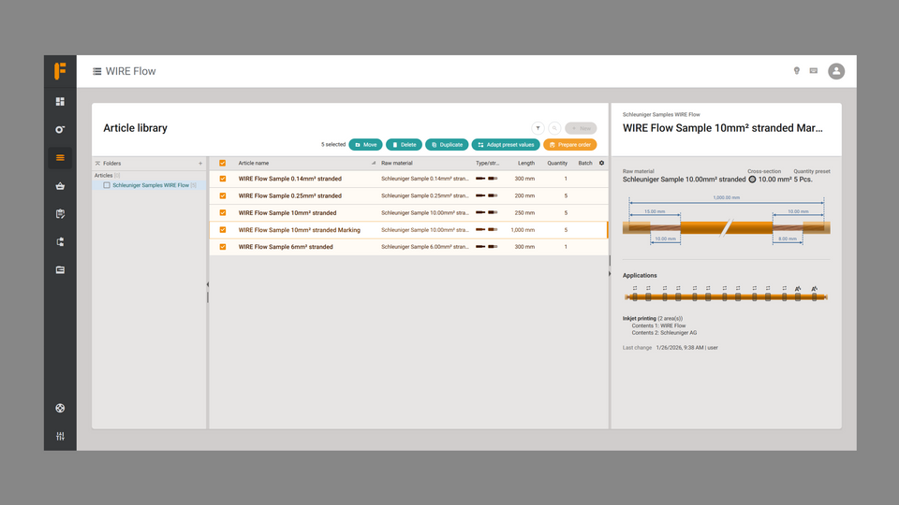Select the WIRE Flow Sample 10mm² stranded Marking row
Image resolution: width=899 pixels, height=505 pixels.
click(408, 230)
